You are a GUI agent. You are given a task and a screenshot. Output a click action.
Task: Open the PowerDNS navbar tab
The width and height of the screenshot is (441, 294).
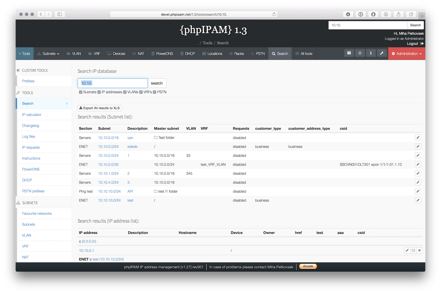(162, 54)
